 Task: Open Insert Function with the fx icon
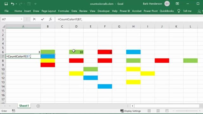(x=50, y=19)
